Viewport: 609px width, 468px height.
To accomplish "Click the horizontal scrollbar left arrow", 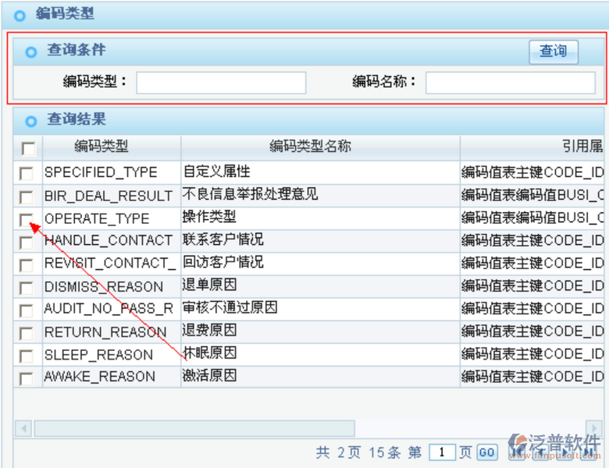I will tap(23, 428).
